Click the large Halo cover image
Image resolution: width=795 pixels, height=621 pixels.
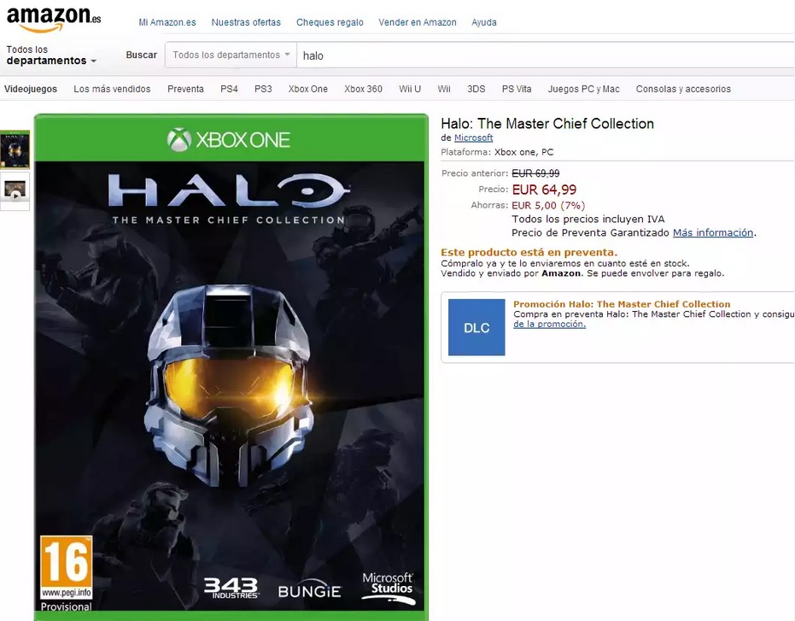pos(231,367)
